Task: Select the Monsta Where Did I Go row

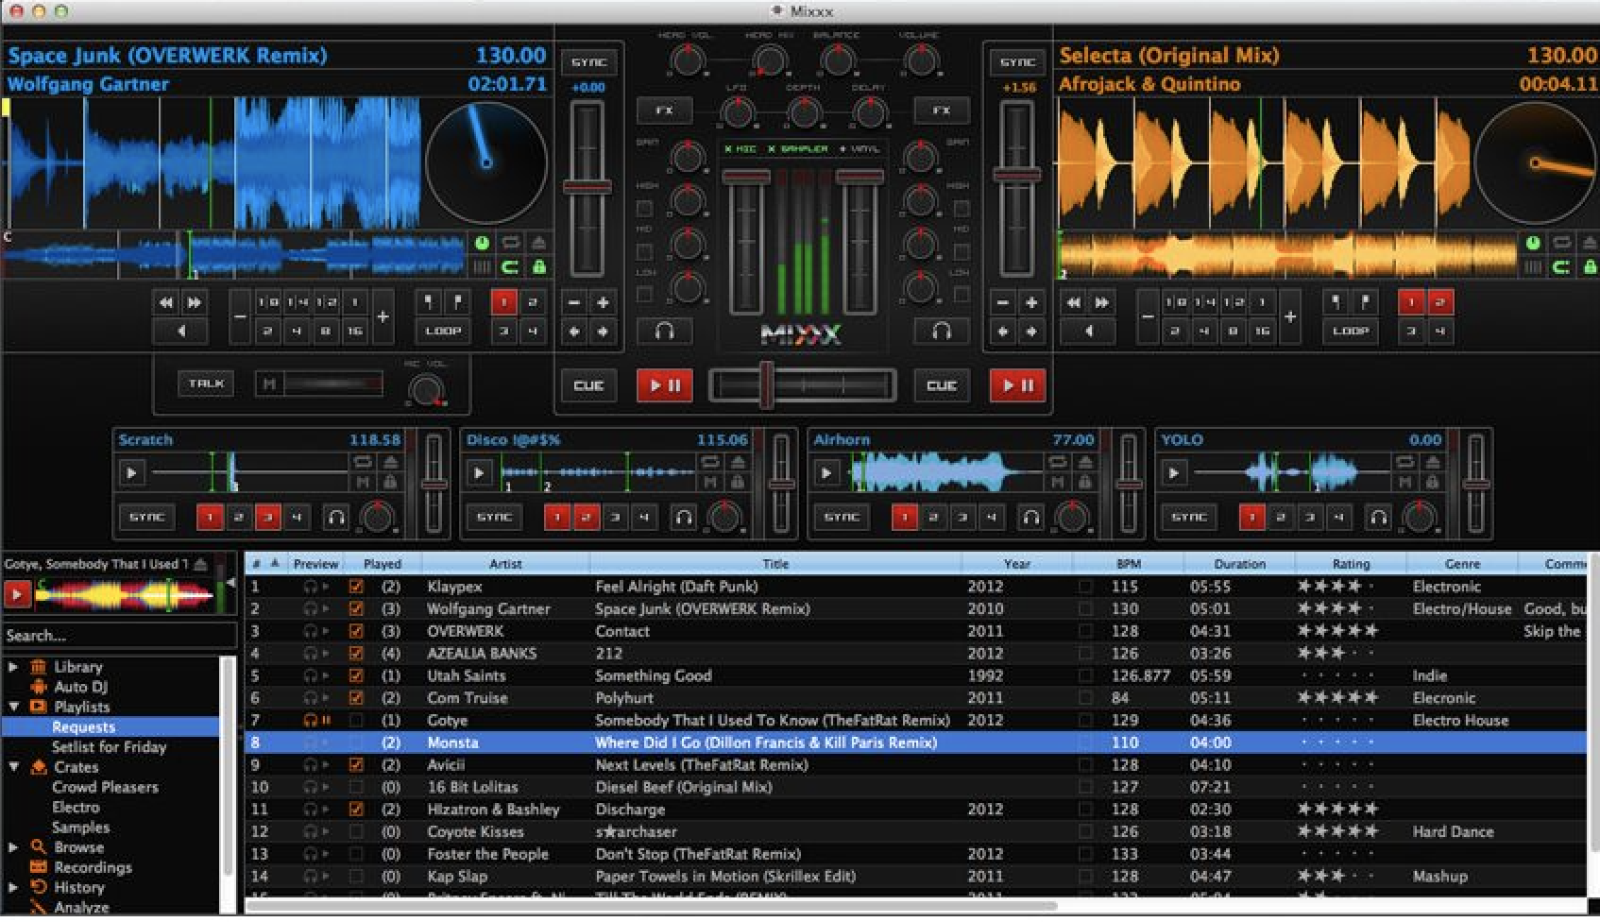Action: point(915,743)
